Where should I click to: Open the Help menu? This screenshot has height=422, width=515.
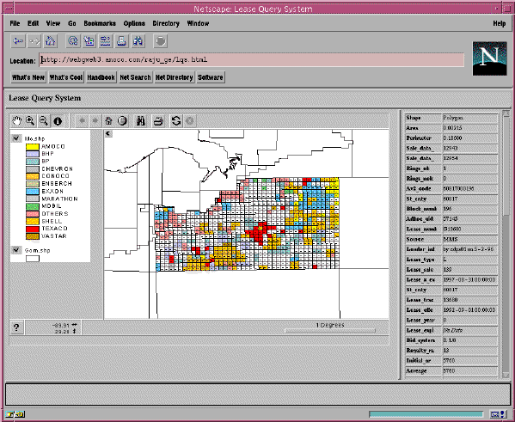500,23
